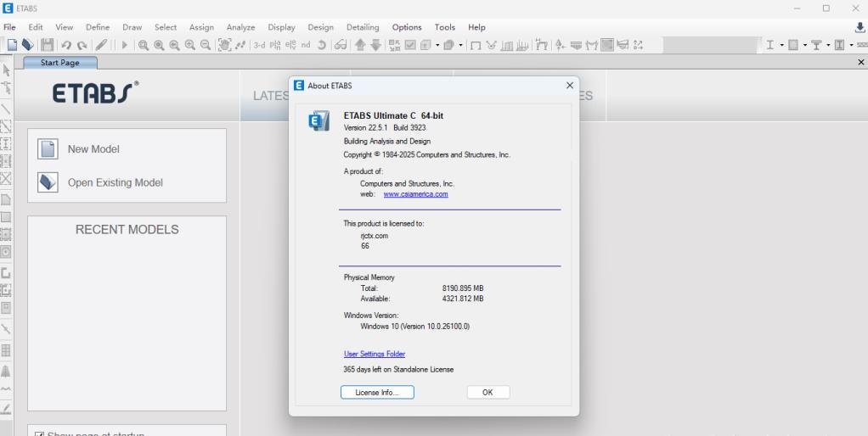
Task: Click the License Info... button
Action: pyautogui.click(x=377, y=393)
